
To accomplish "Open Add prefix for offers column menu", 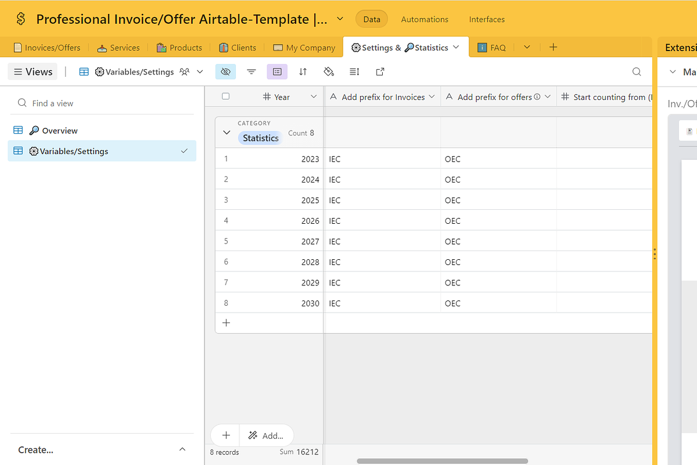I will click(x=548, y=96).
